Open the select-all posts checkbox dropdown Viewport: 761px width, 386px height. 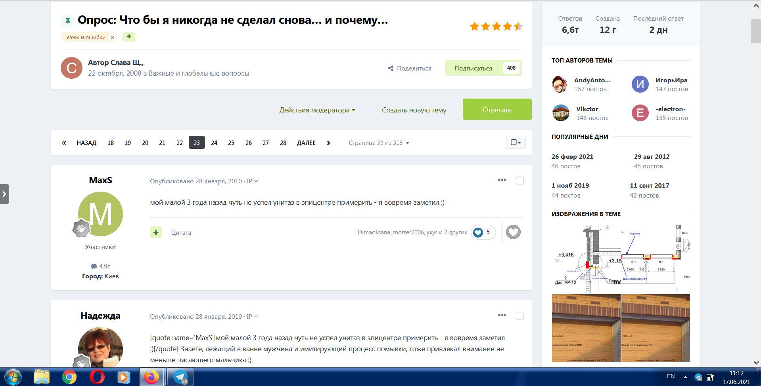(516, 143)
